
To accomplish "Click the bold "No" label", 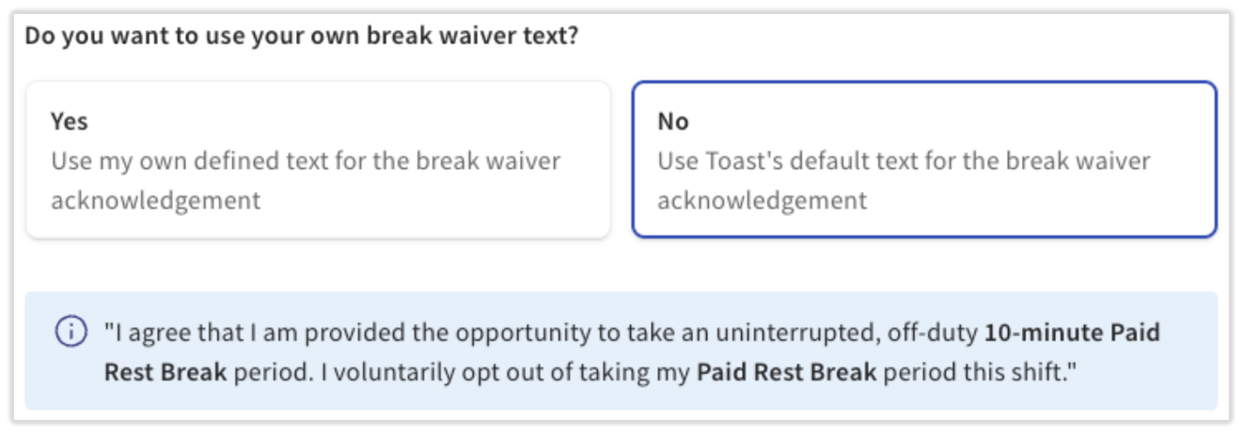I will click(673, 121).
